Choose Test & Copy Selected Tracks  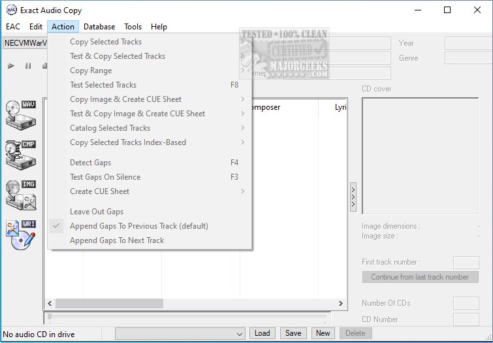150,56
